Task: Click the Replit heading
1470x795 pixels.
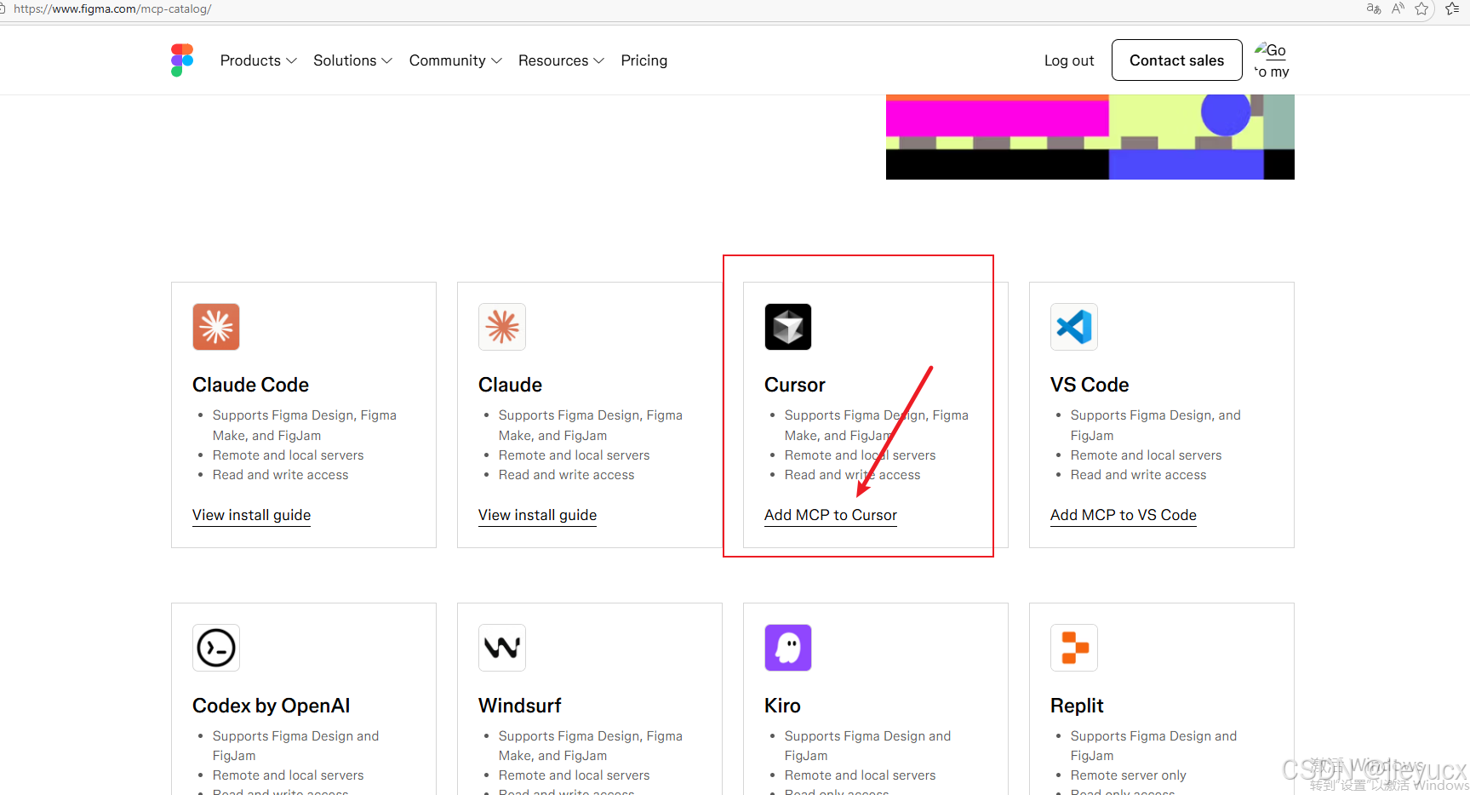Action: 1077,706
